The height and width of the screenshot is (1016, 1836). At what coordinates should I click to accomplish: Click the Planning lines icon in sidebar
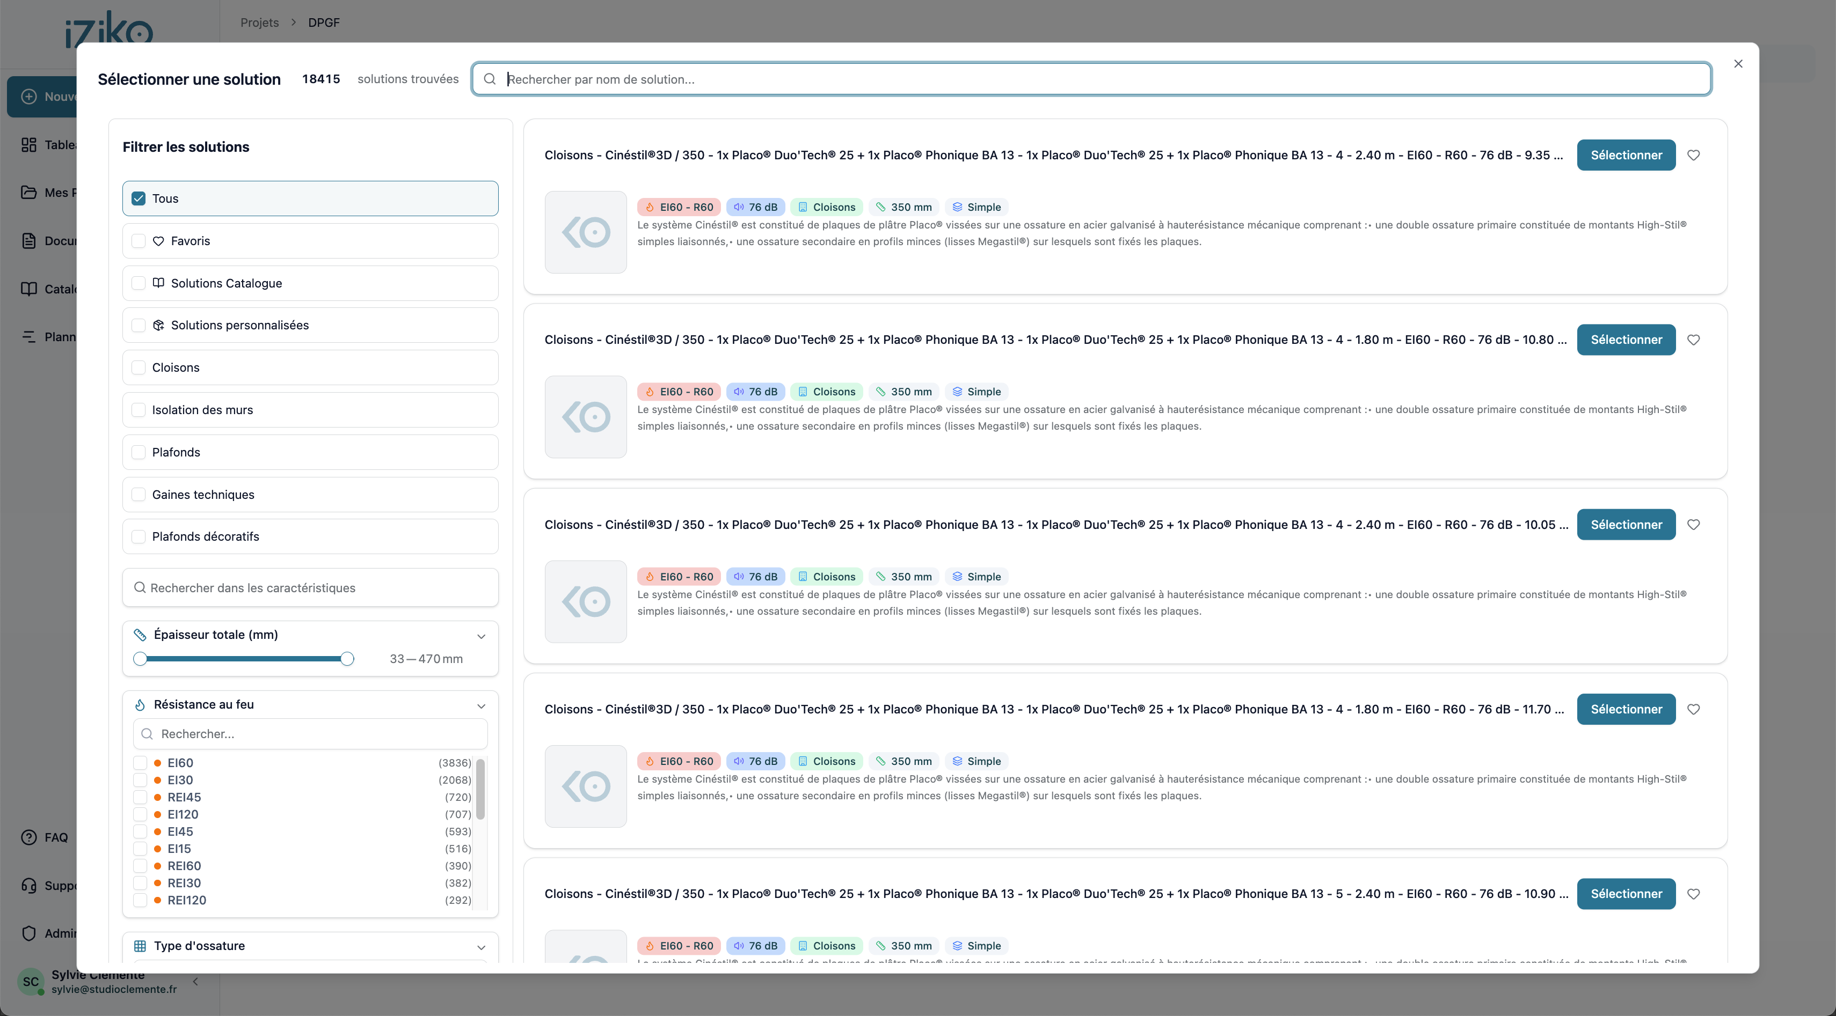tap(28, 337)
